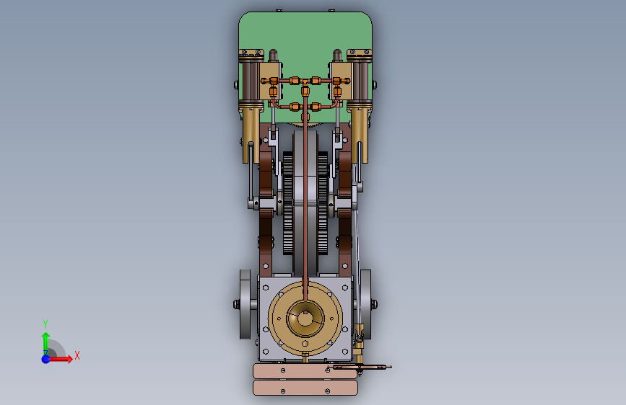Select the lower wooden base plank
This screenshot has width=626, height=405.
tap(305, 388)
